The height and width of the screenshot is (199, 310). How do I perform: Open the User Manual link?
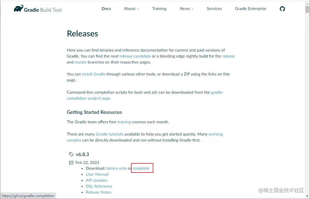(x=97, y=174)
